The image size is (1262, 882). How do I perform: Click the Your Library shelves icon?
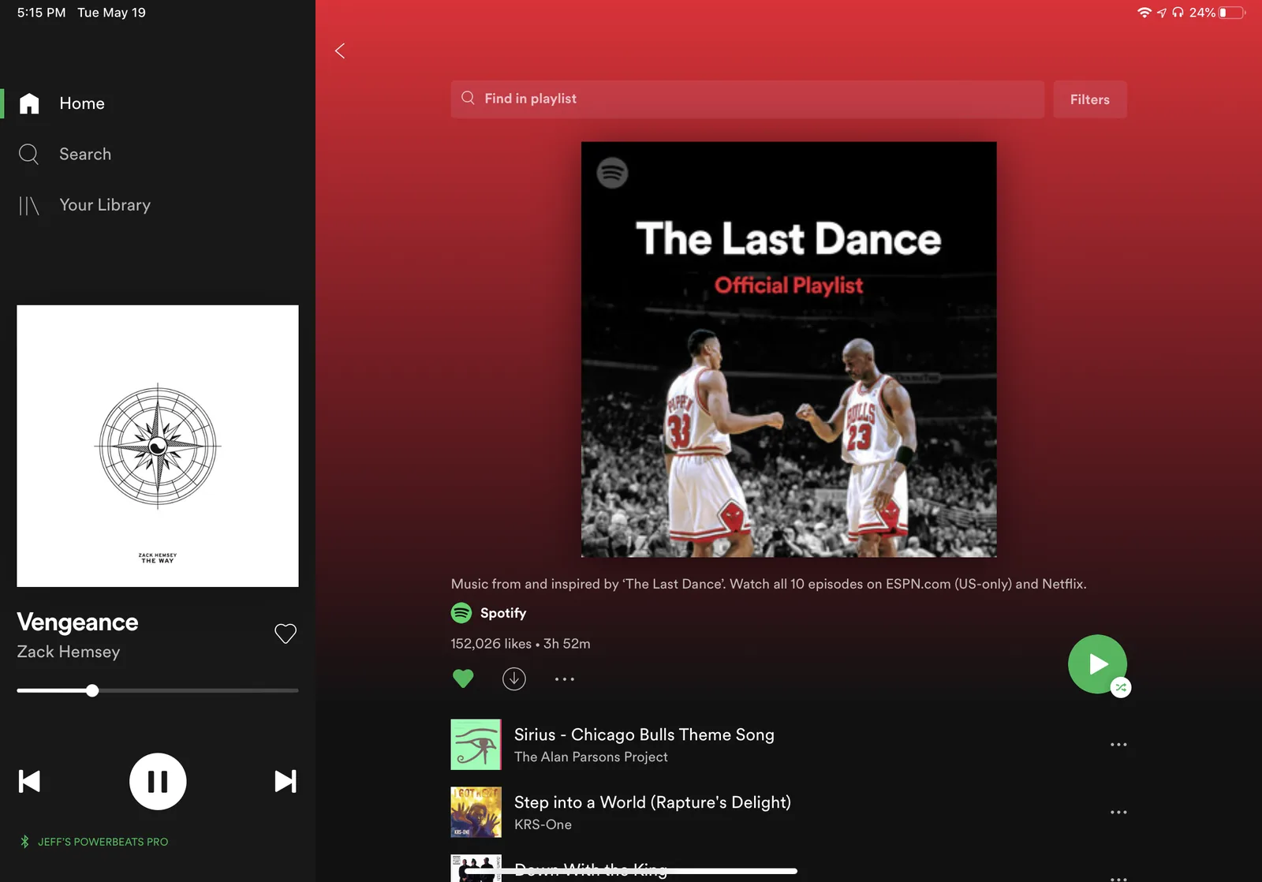tap(28, 205)
